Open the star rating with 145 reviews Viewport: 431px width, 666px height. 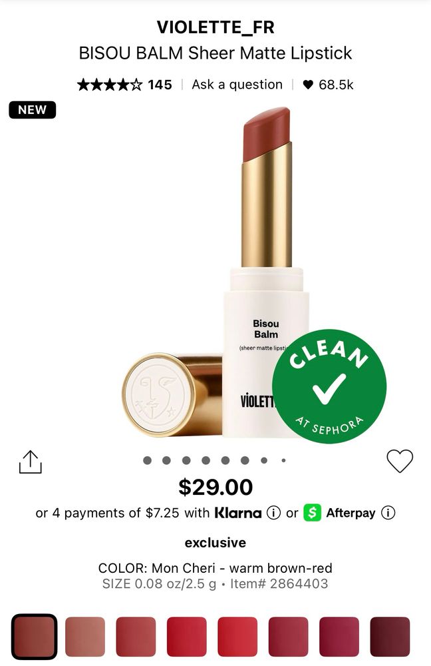(x=125, y=85)
